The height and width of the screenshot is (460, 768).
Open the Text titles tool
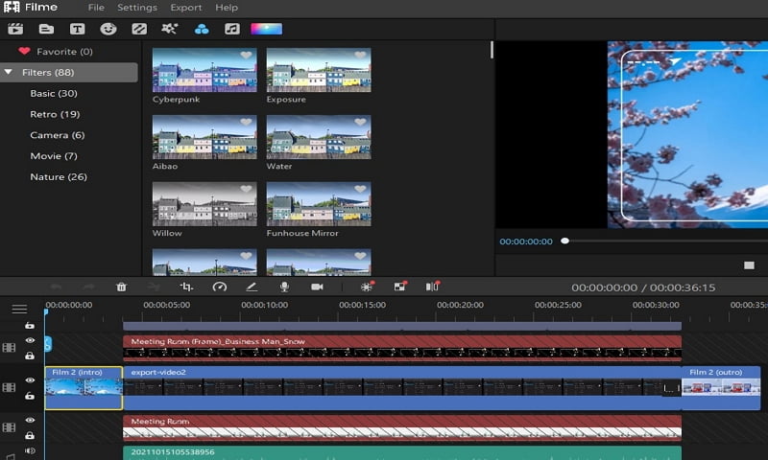(77, 30)
